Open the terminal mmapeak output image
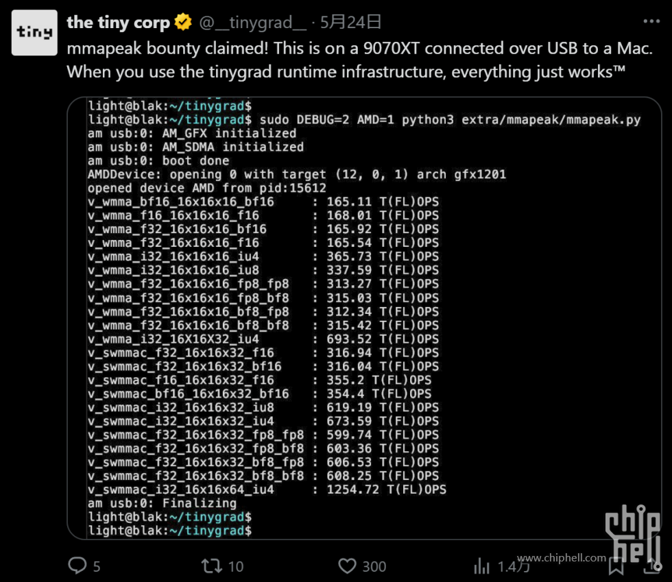Screen dimensions: 672x582 click(x=364, y=319)
